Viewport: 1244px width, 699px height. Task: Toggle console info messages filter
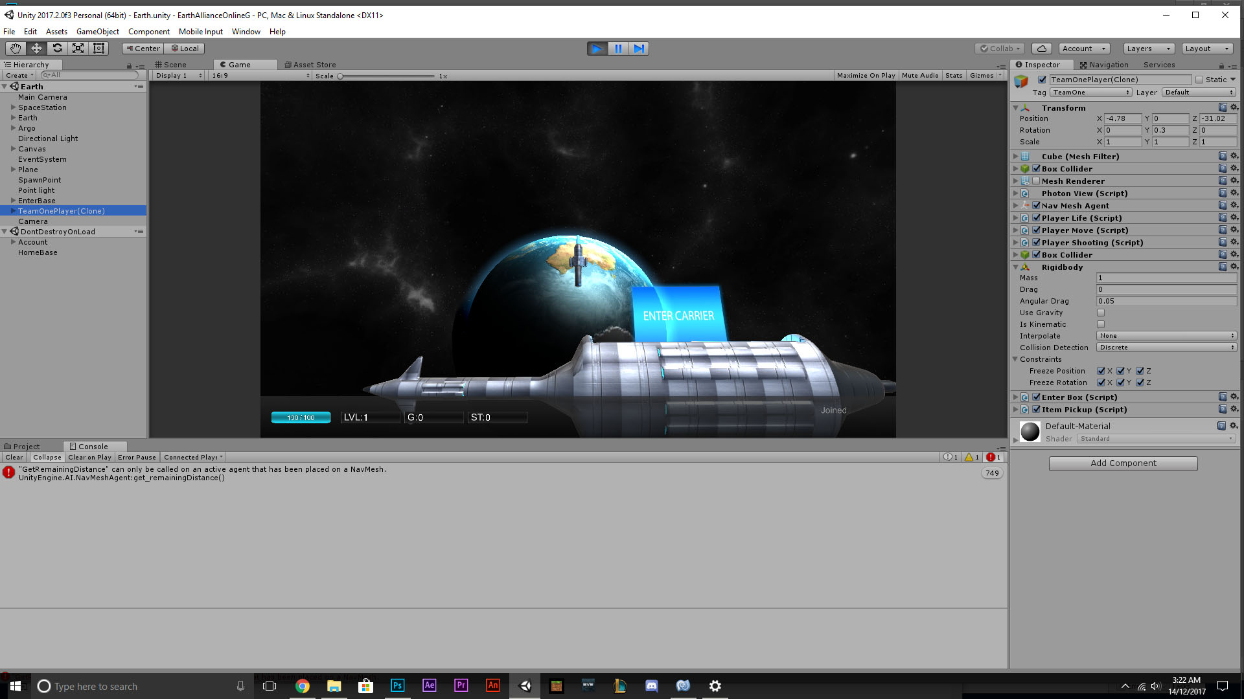coord(950,457)
